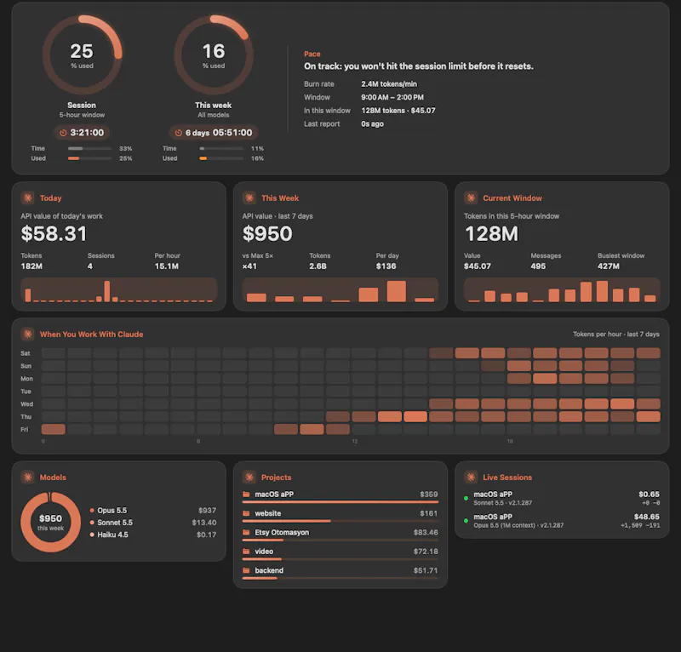This screenshot has width=681, height=652.
Task: Click the This week 16% used ring gauge
Action: (214, 55)
